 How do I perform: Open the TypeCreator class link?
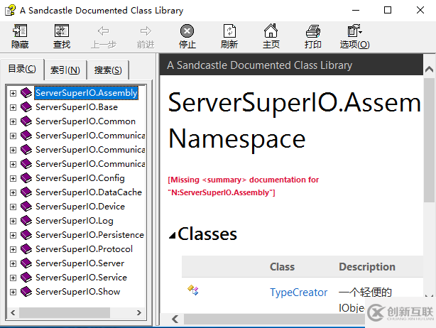(299, 293)
